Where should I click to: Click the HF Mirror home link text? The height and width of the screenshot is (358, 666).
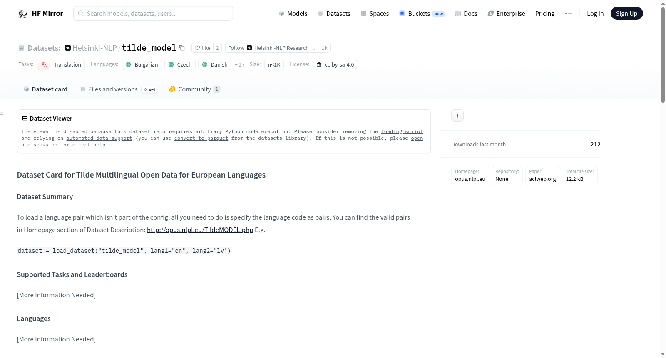(47, 14)
